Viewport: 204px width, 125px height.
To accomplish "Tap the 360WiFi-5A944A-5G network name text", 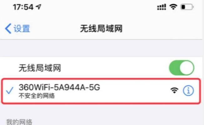I will coord(59,87).
